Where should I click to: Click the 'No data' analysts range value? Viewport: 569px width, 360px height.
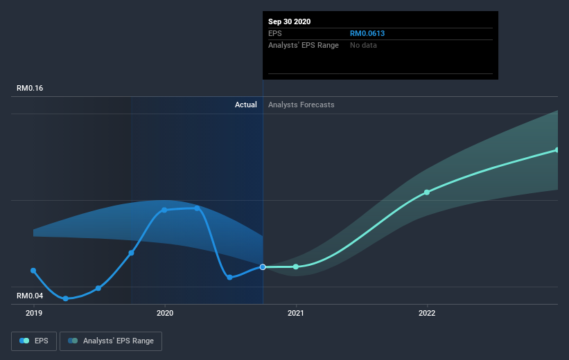(x=363, y=45)
